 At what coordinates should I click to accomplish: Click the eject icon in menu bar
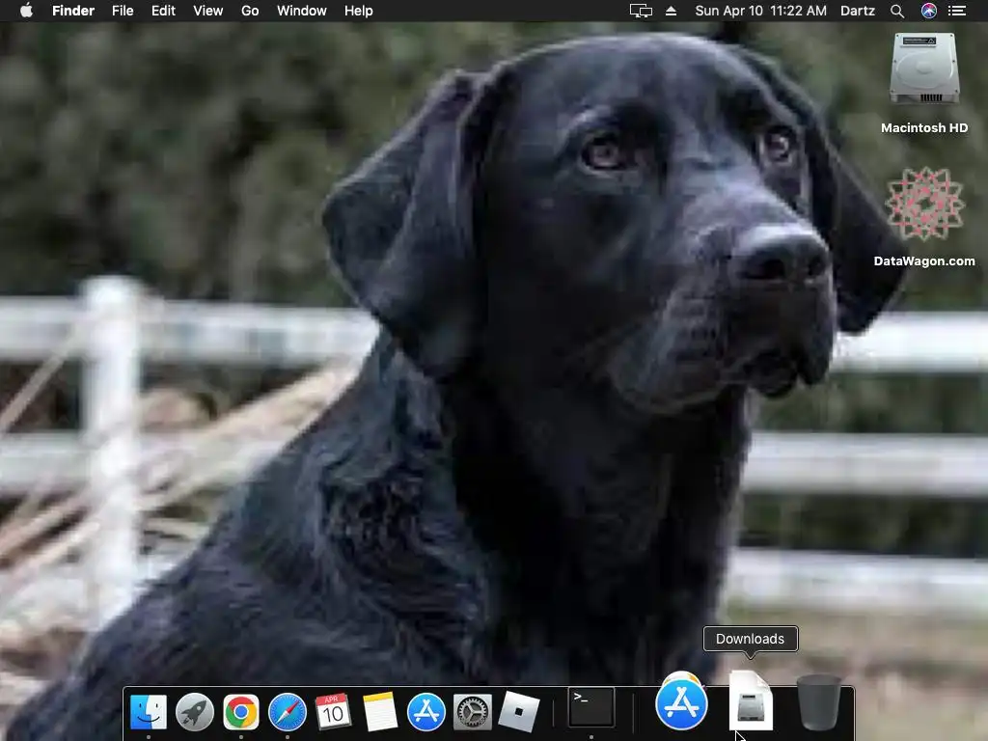coord(672,11)
